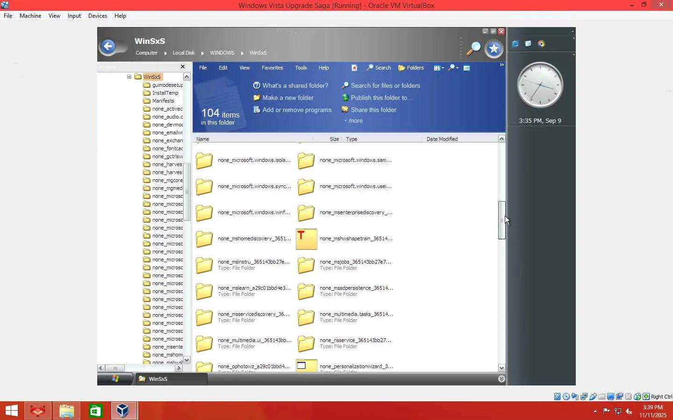The image size is (673, 420).
Task: Click the details pane toolbar icon
Action: [x=466, y=68]
